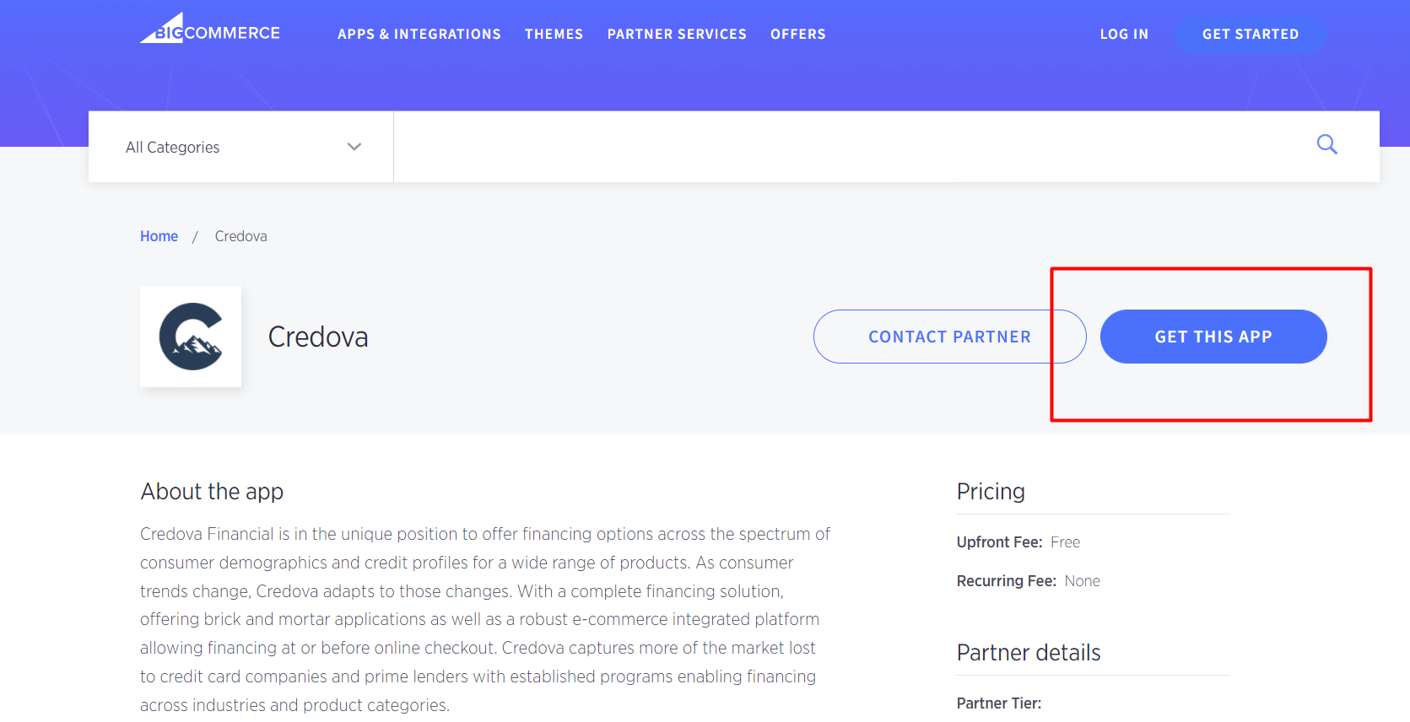This screenshot has width=1410, height=722.
Task: Click the About the app heading
Action: [x=212, y=491]
